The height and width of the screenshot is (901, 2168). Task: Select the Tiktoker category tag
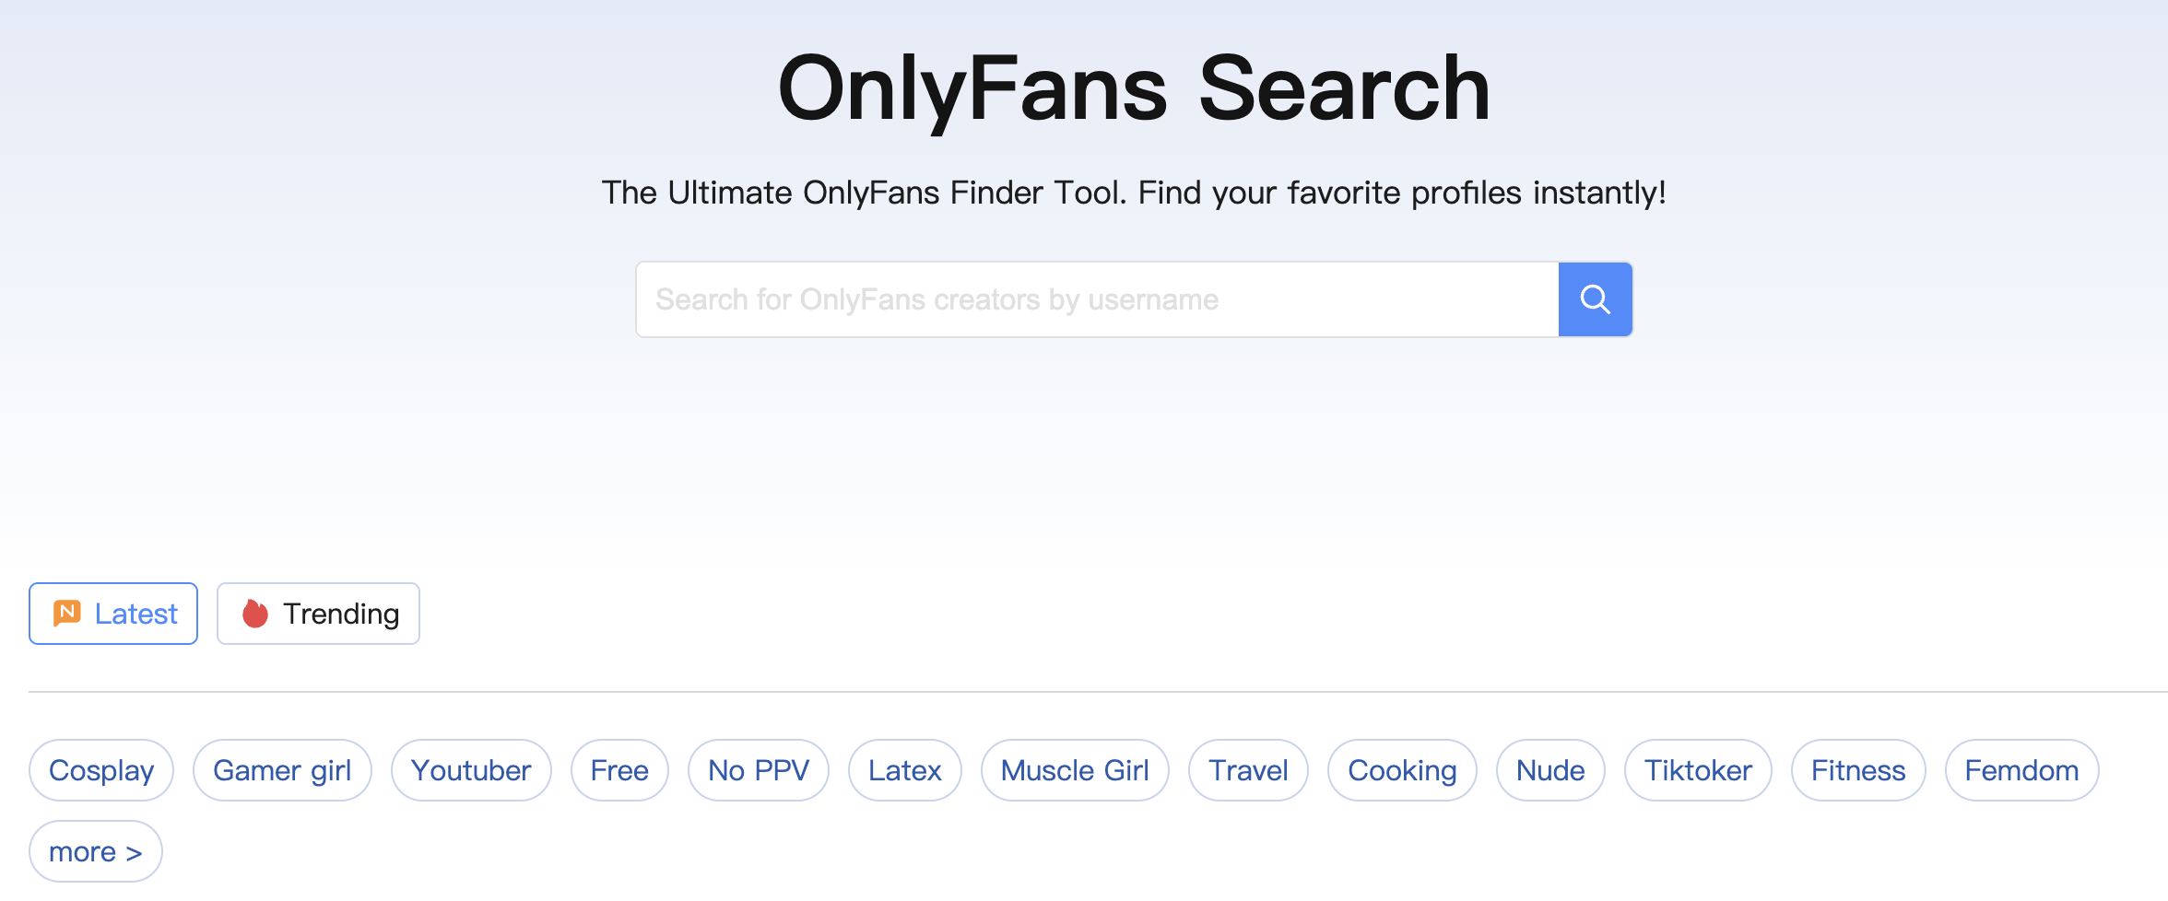(x=1698, y=770)
